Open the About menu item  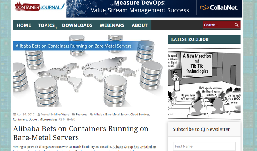tap(139, 25)
